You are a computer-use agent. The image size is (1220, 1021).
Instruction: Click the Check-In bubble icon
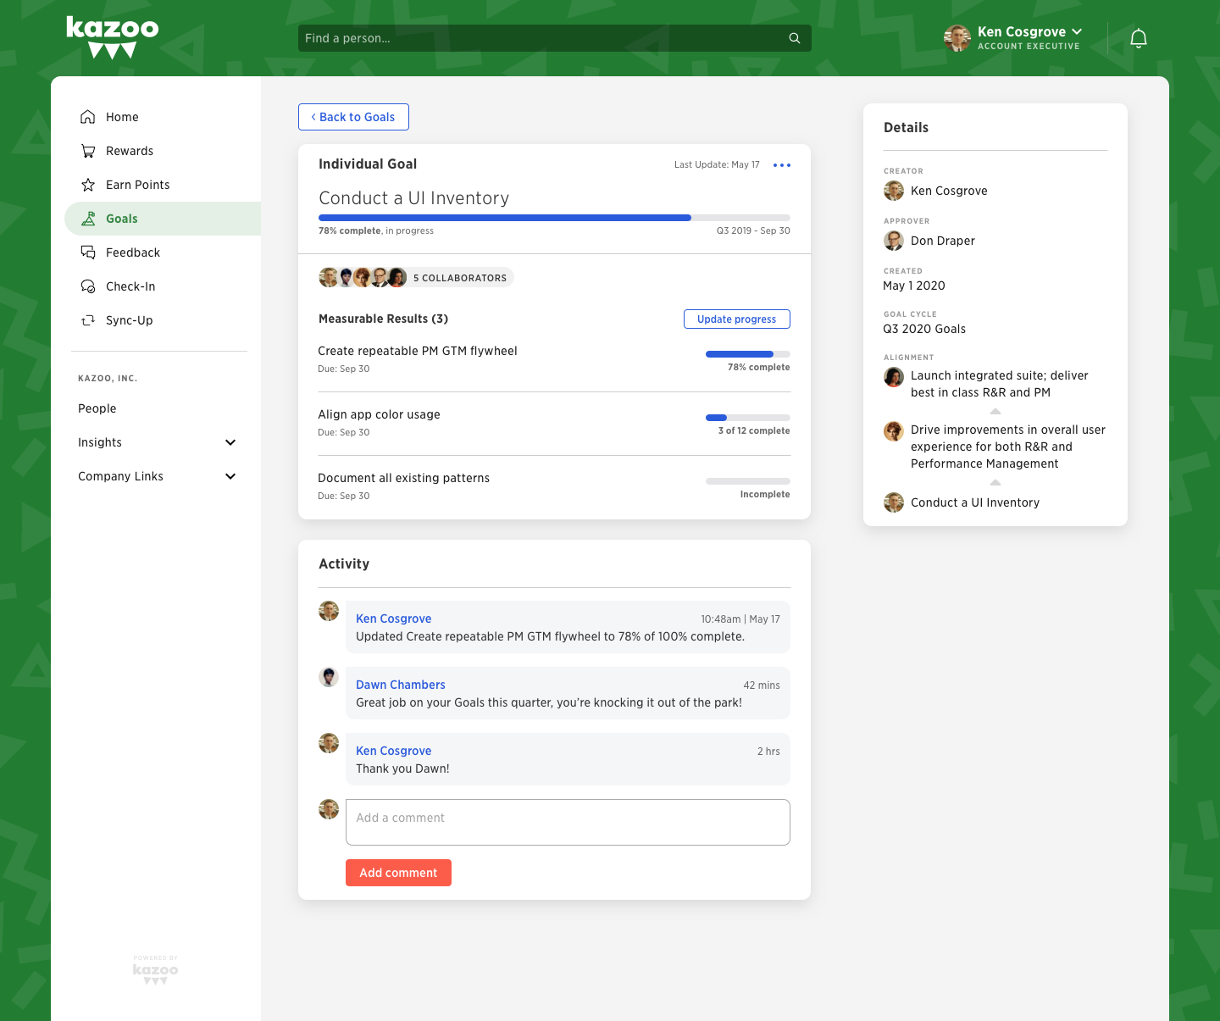87,286
